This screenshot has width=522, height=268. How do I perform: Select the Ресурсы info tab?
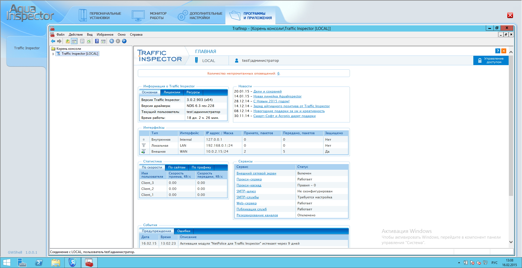(193, 92)
